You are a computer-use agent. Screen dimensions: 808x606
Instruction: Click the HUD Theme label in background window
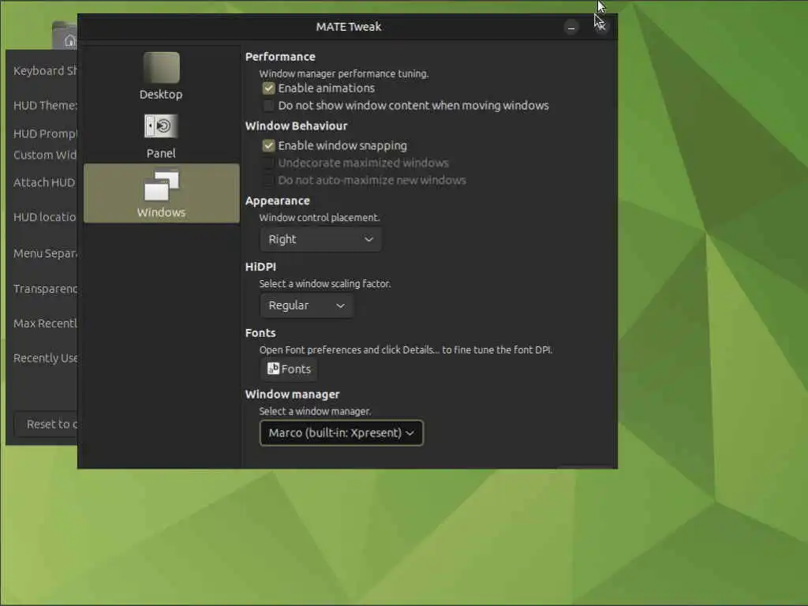(45, 106)
